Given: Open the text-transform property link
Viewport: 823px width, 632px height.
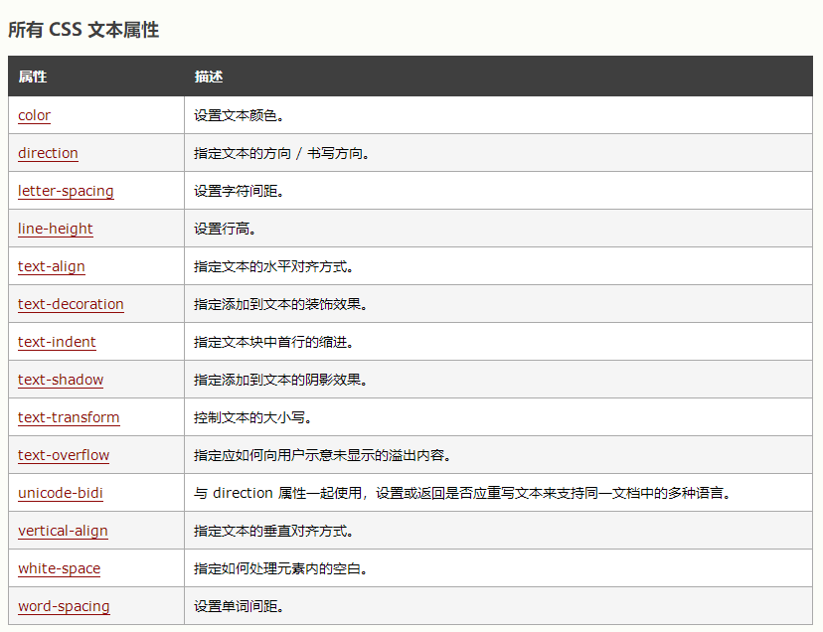Looking at the screenshot, I should tap(69, 417).
